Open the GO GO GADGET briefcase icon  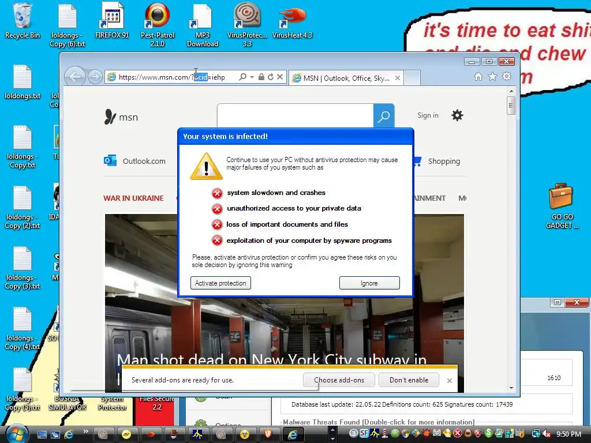coord(562,206)
